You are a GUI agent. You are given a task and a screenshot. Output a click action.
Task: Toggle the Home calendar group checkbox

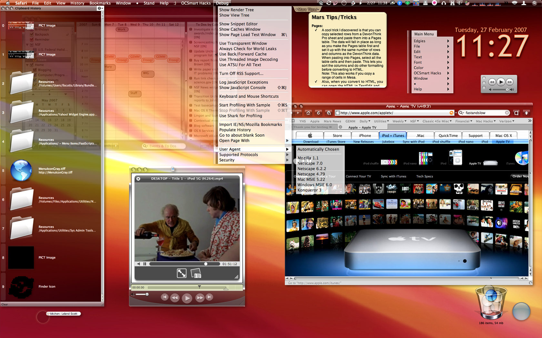pyautogui.click(x=32, y=65)
